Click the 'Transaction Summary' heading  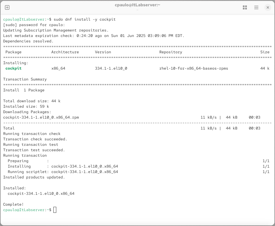click(x=25, y=79)
